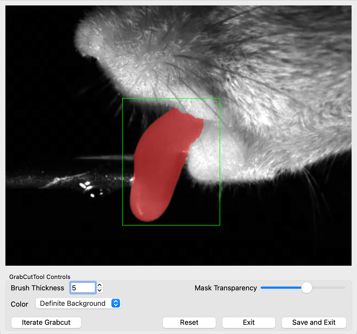
Task: Click the Exit button
Action: pos(249,322)
